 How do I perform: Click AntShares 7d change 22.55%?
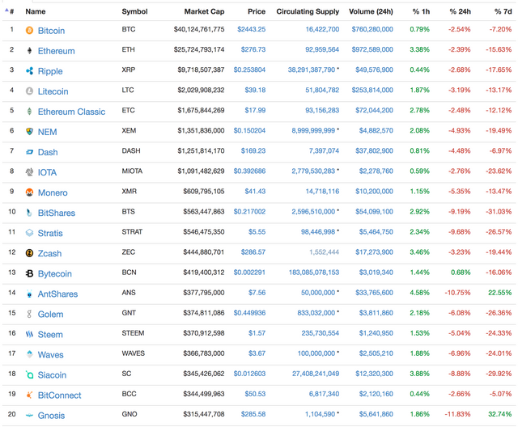[500, 293]
